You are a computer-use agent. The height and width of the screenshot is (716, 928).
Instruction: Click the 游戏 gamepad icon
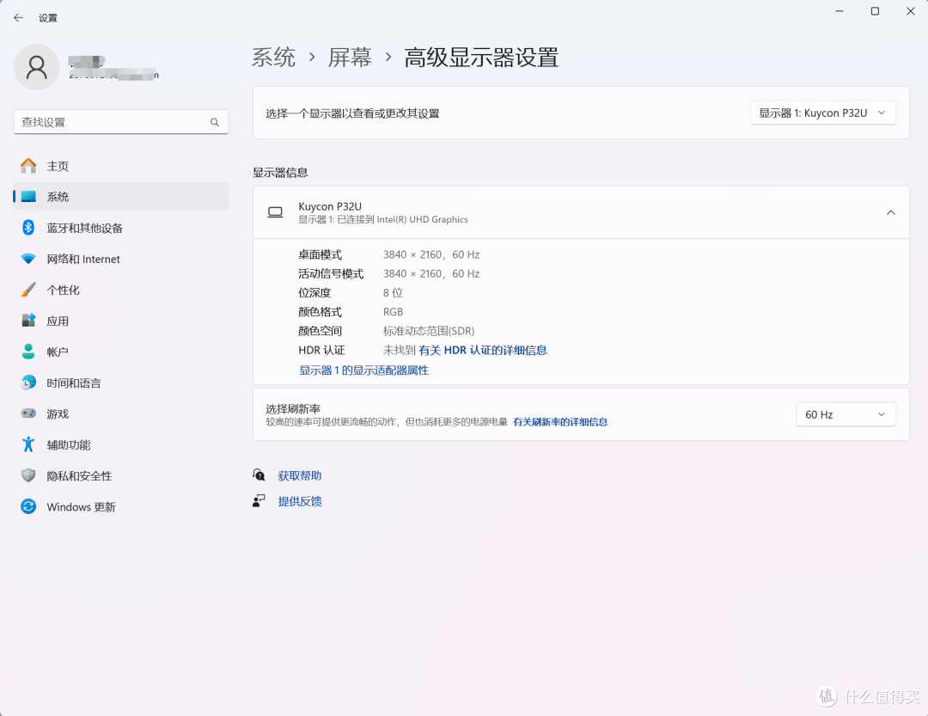(x=28, y=413)
